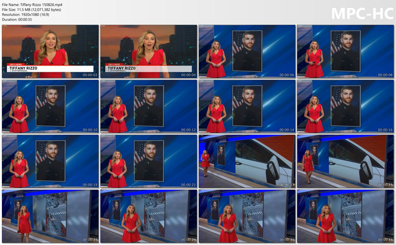Select the last thumbnail in the bottom row
396x245 pixels.
[345, 216]
